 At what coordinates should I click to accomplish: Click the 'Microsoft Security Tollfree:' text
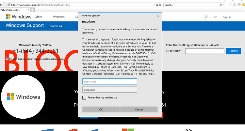(x=36, y=45)
